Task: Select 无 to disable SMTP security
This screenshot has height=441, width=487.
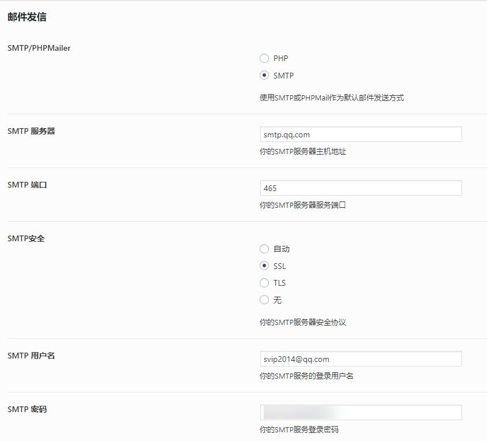Action: (x=264, y=300)
